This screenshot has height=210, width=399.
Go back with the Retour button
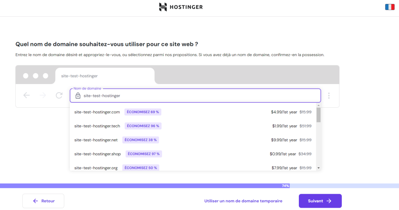click(x=43, y=201)
